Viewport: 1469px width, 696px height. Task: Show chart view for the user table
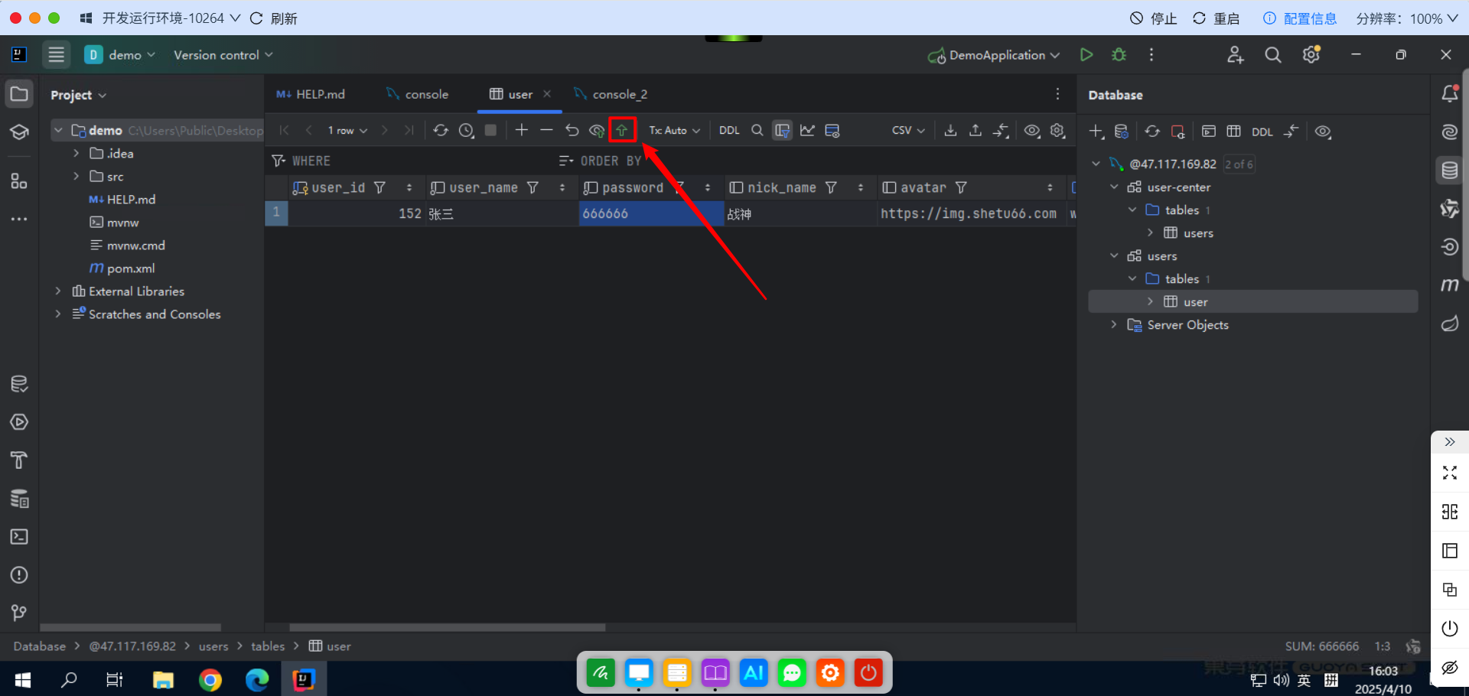pos(807,131)
